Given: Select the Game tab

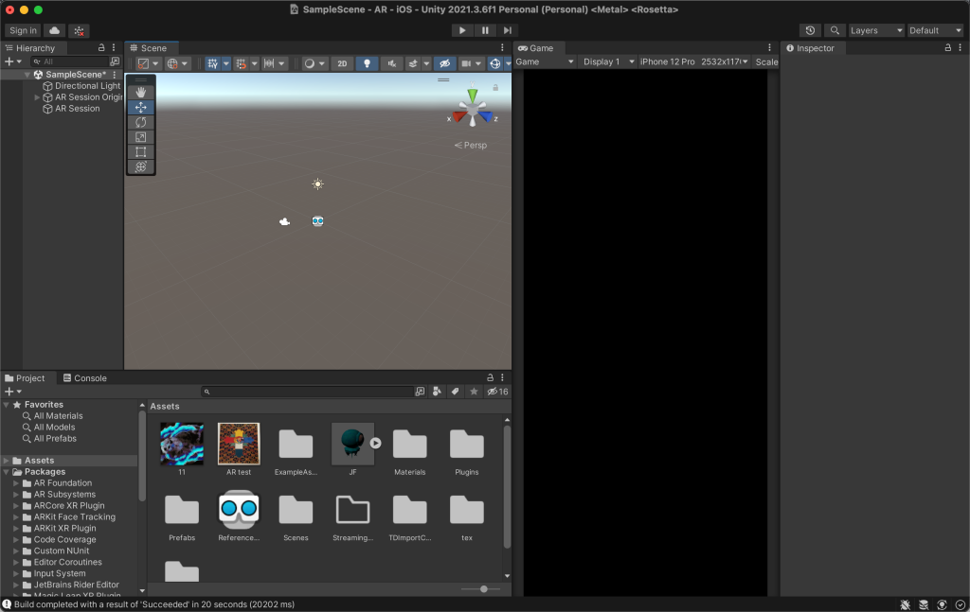Looking at the screenshot, I should click(536, 47).
